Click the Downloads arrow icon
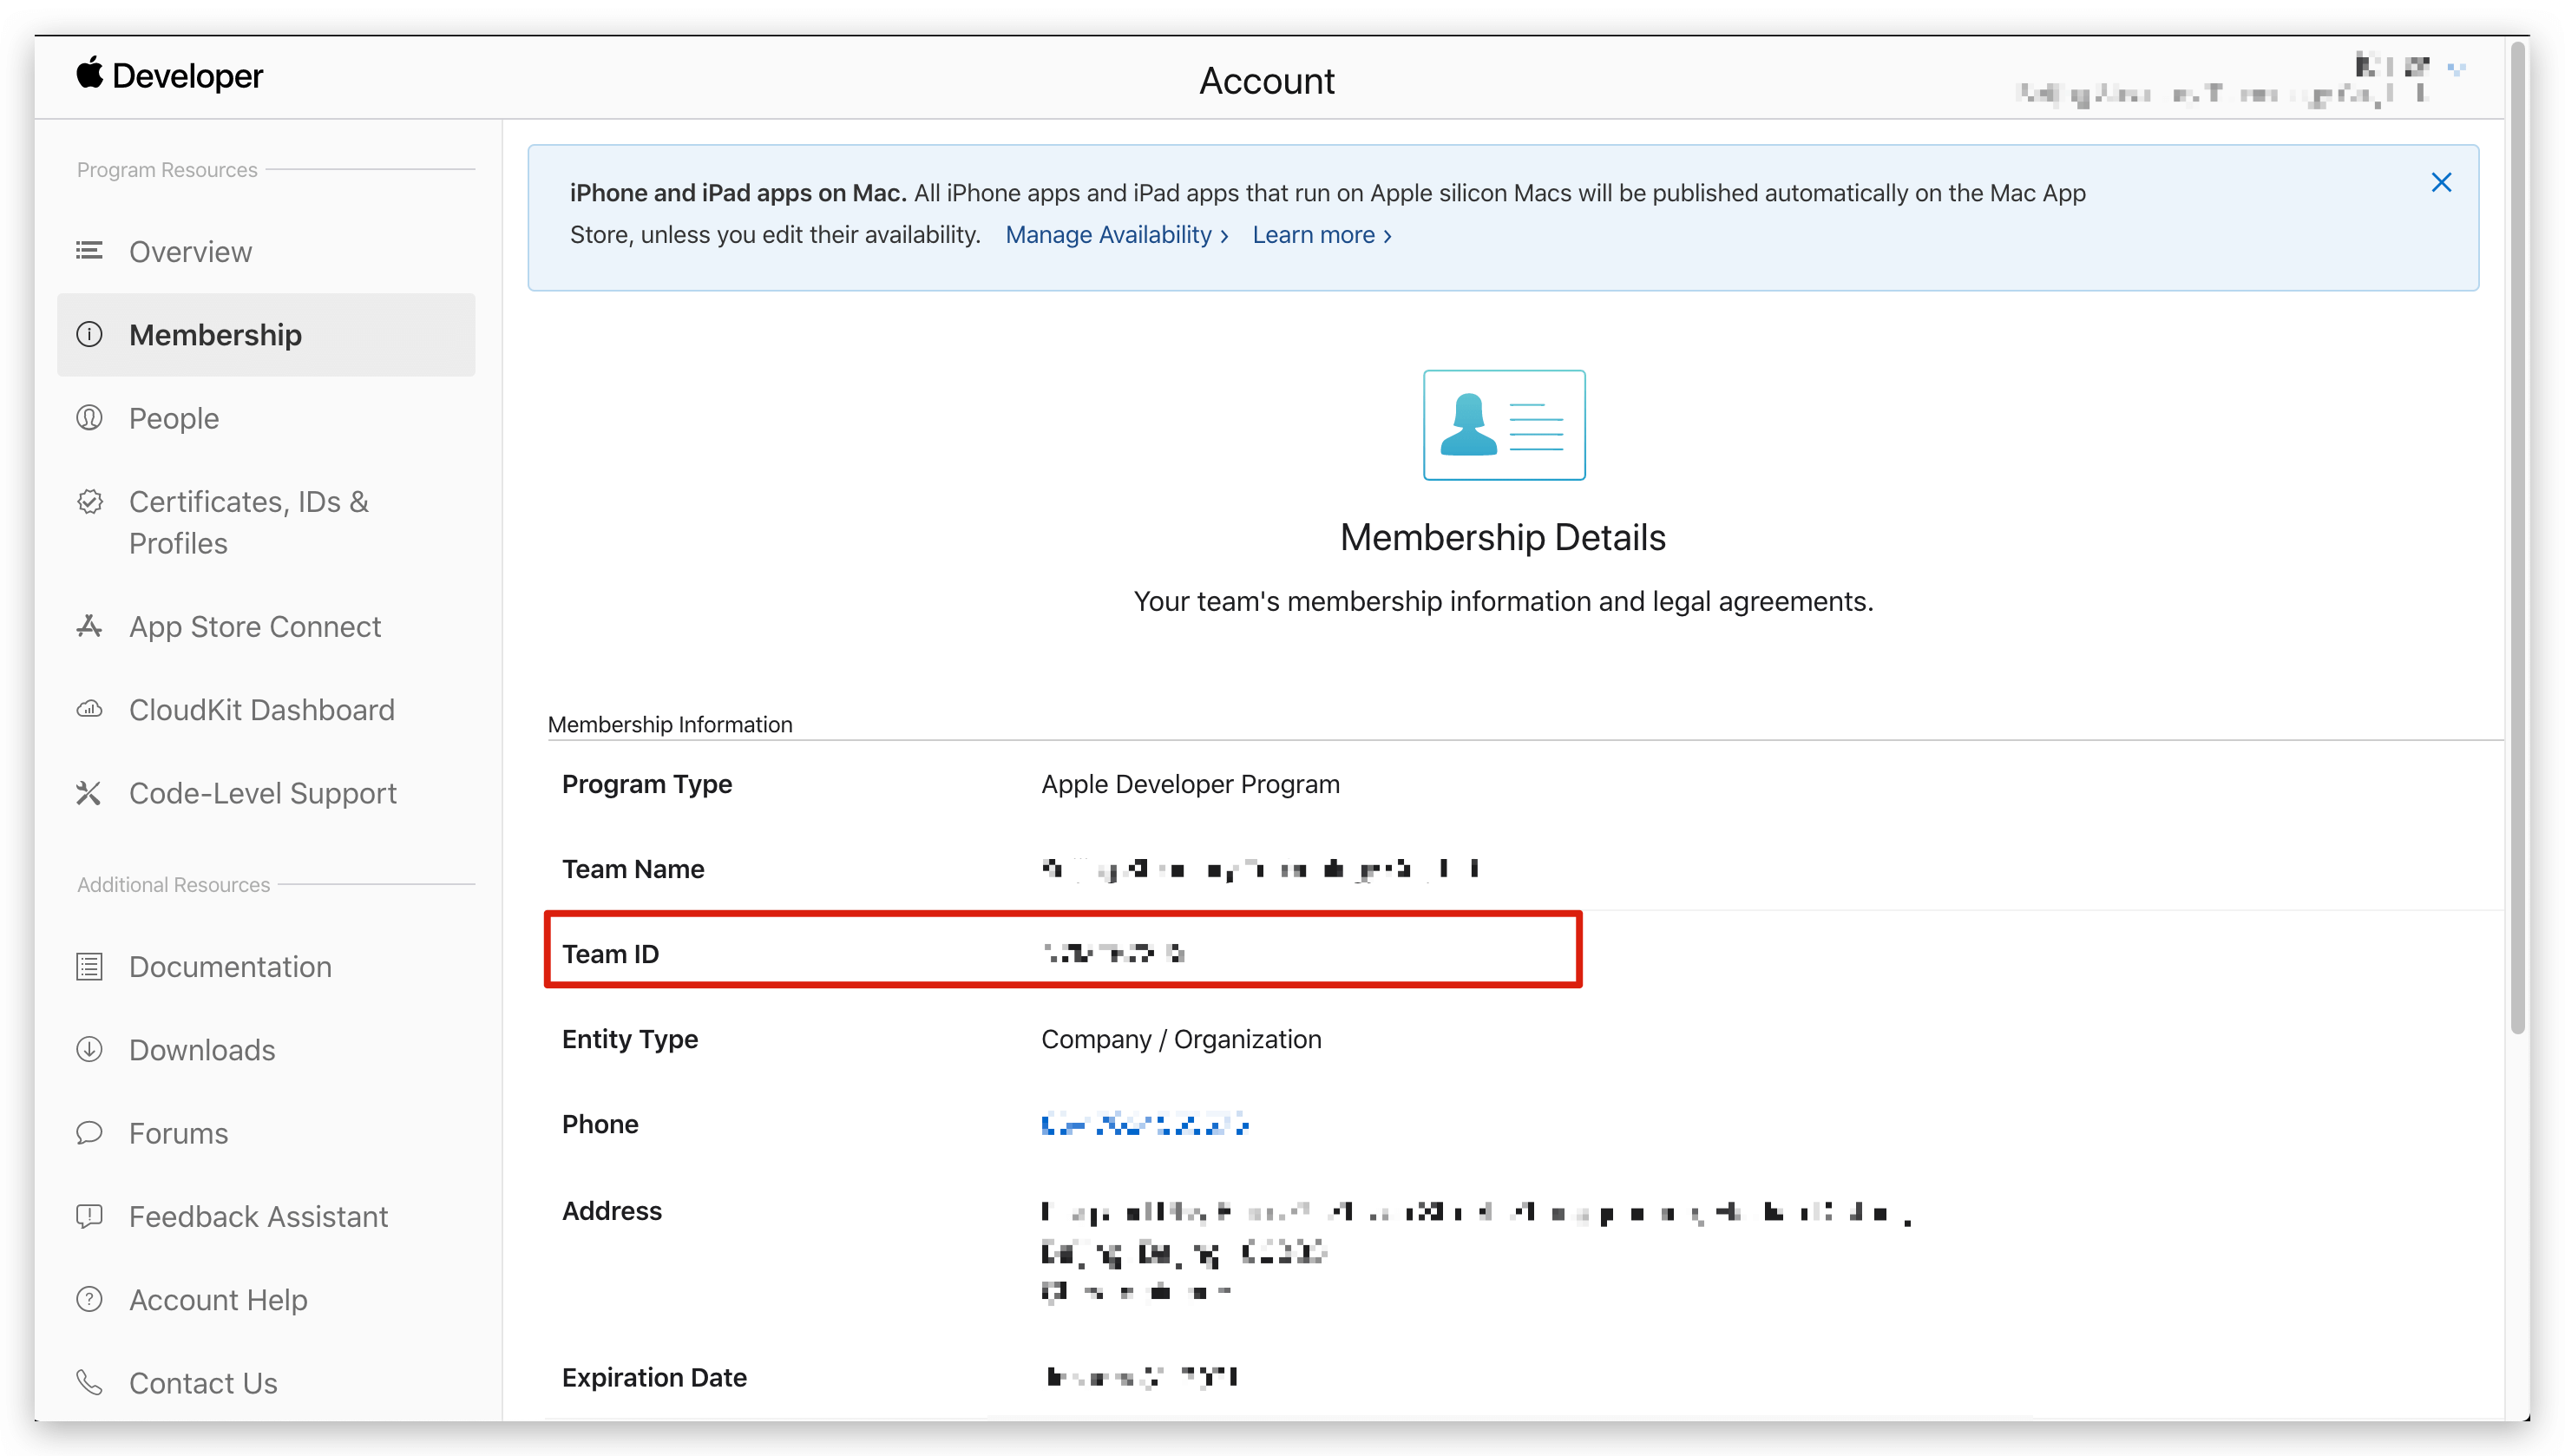Screen dimensions: 2565x1456 click(89, 1050)
